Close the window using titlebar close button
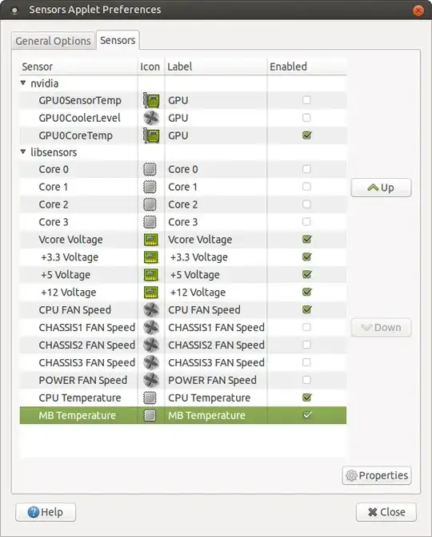The height and width of the screenshot is (537, 432). tap(418, 10)
